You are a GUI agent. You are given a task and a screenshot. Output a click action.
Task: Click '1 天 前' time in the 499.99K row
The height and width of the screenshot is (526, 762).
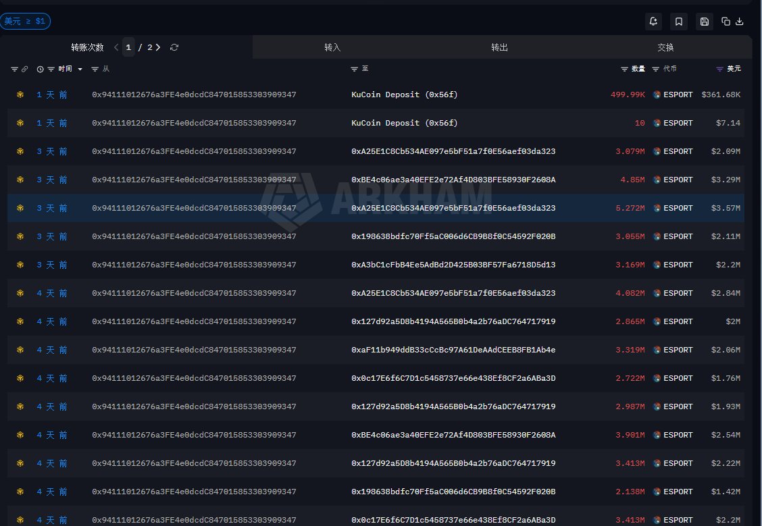pos(52,95)
